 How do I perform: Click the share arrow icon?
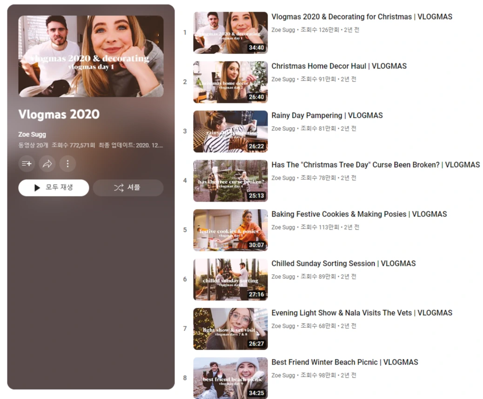pyautogui.click(x=47, y=163)
